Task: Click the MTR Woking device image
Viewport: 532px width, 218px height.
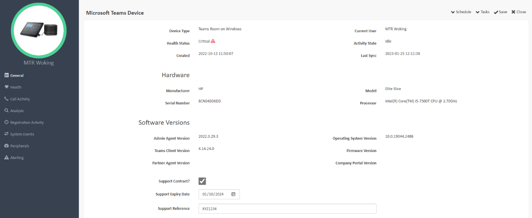Action: point(39,30)
